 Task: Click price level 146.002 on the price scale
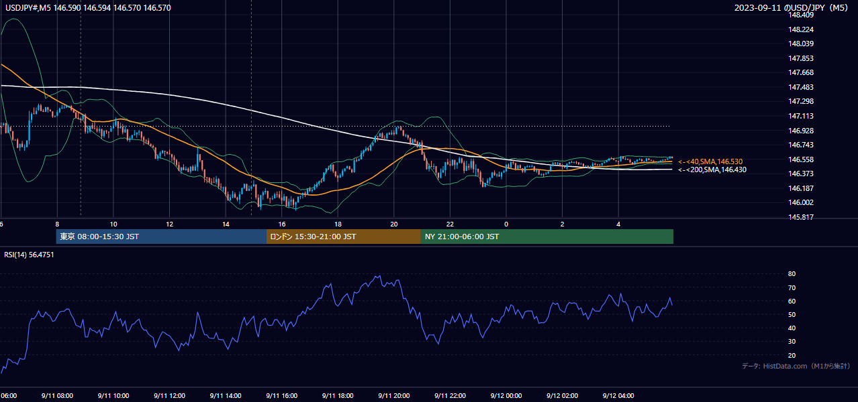(802, 202)
